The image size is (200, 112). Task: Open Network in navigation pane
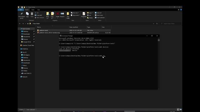coord(24,77)
